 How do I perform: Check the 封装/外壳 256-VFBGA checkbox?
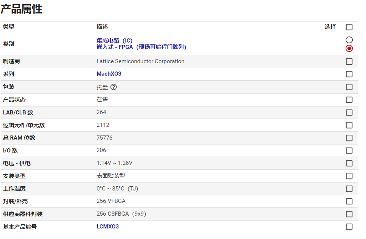[x=349, y=201]
